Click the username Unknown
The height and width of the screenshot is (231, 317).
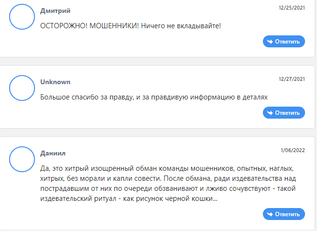tap(56, 82)
